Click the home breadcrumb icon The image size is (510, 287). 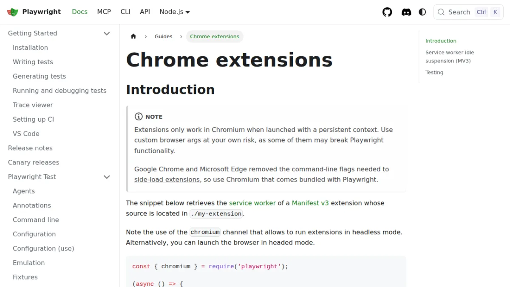click(133, 37)
